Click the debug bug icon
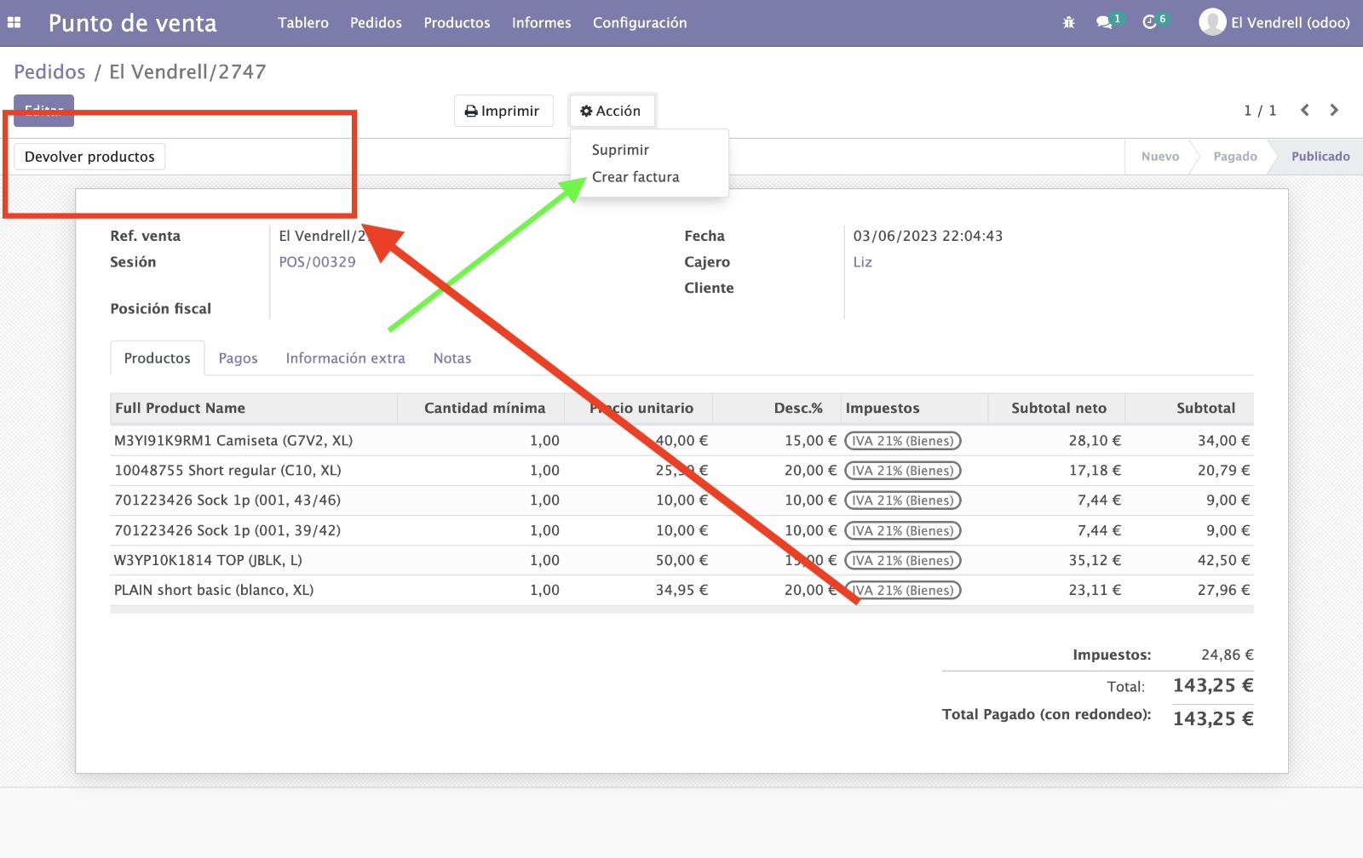The image size is (1363, 858). click(1068, 23)
